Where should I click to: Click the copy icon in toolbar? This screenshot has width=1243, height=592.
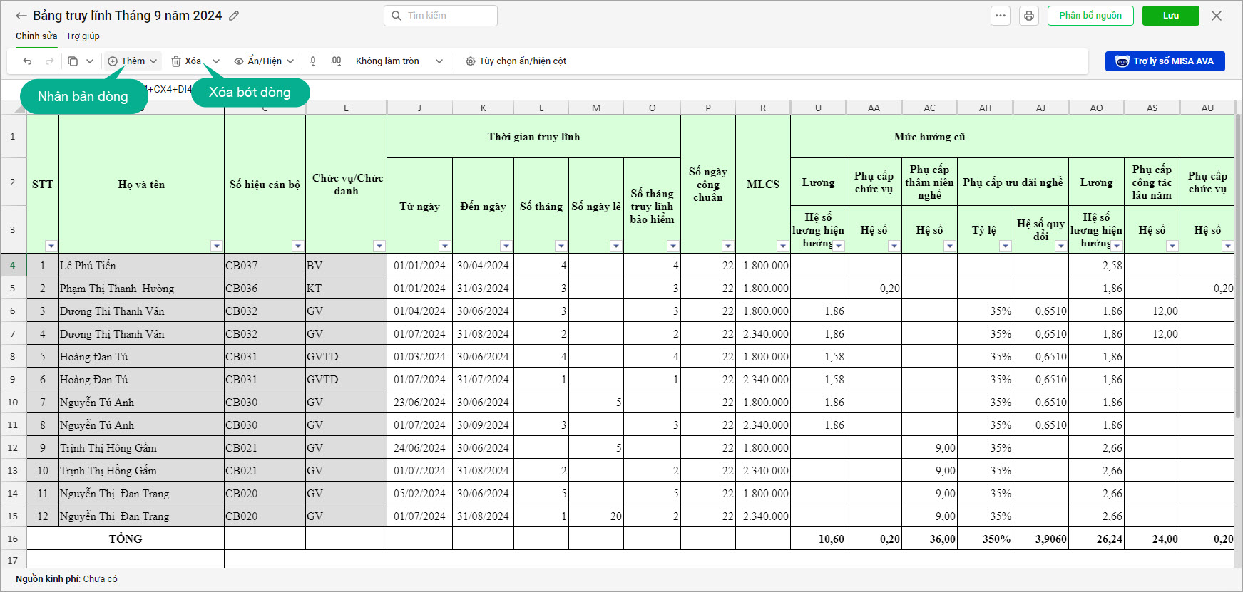[x=73, y=61]
